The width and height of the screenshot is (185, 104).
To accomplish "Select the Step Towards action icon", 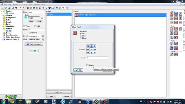I will point(172,54).
